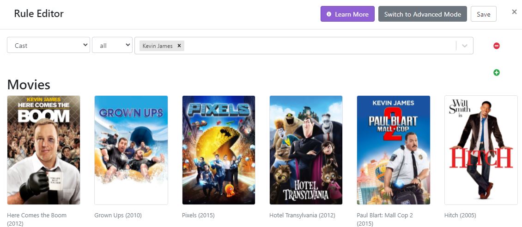
Task: Save the rule
Action: point(483,14)
